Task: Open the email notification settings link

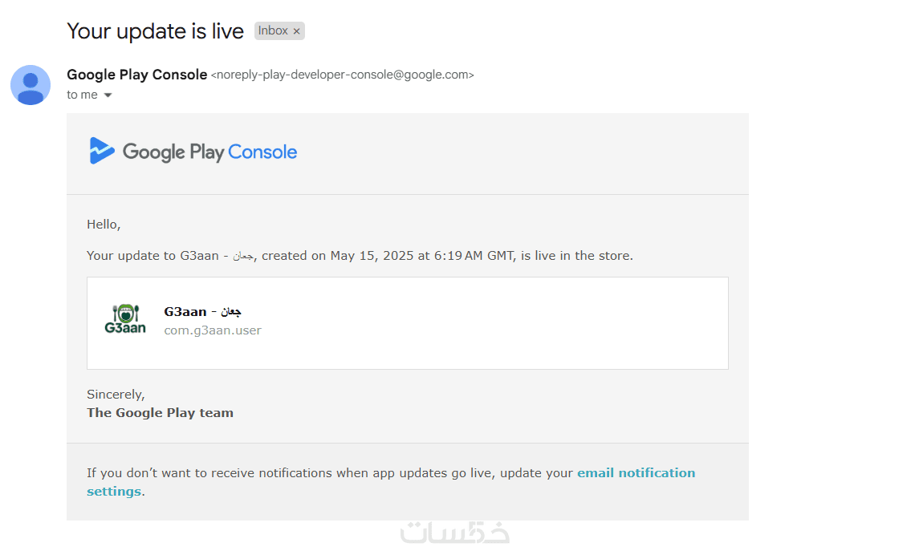Action: 390,482
